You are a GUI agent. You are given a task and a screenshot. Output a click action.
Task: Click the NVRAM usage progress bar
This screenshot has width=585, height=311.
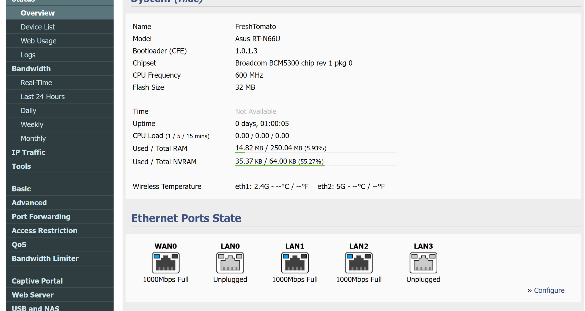[315, 165]
